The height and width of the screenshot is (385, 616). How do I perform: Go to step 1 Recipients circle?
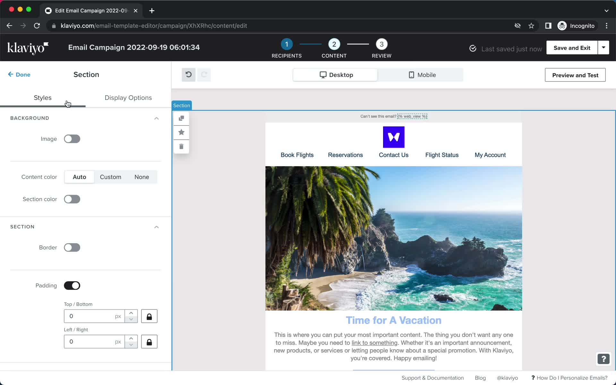coord(287,44)
